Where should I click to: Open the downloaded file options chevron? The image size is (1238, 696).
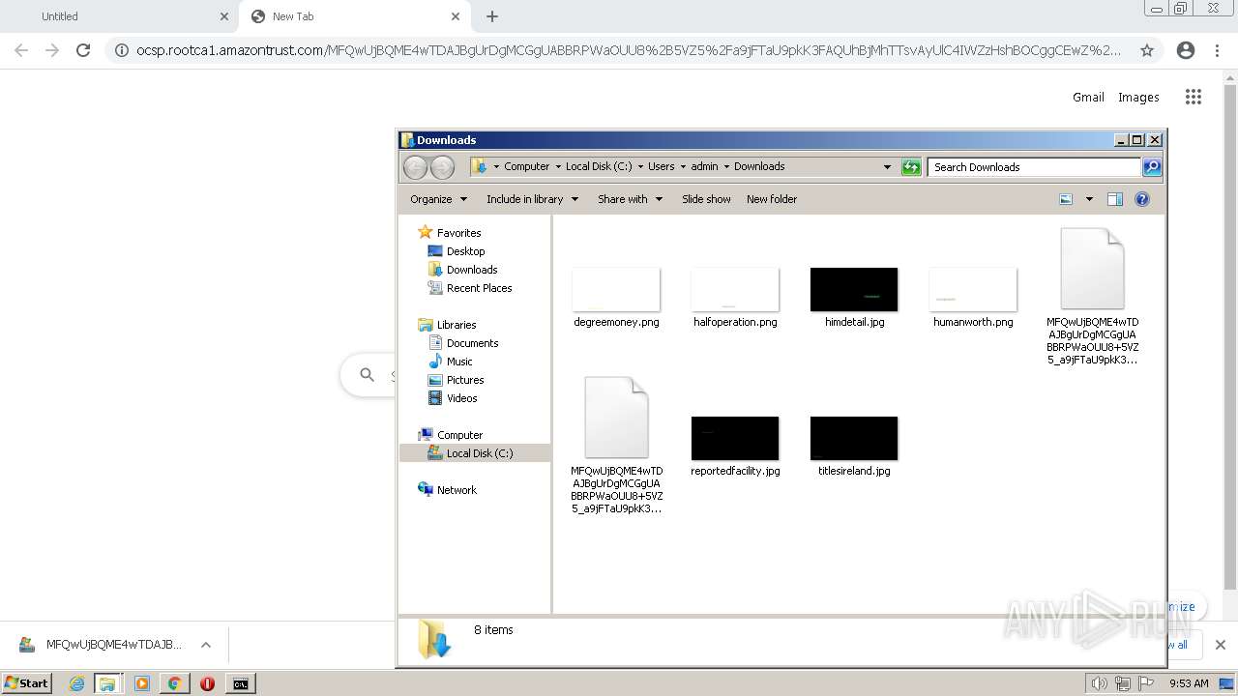pyautogui.click(x=206, y=645)
